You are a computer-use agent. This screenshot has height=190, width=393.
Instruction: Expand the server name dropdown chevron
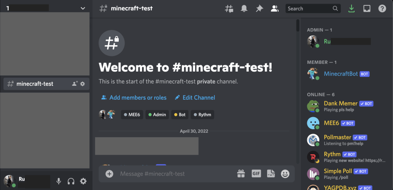[x=83, y=8]
